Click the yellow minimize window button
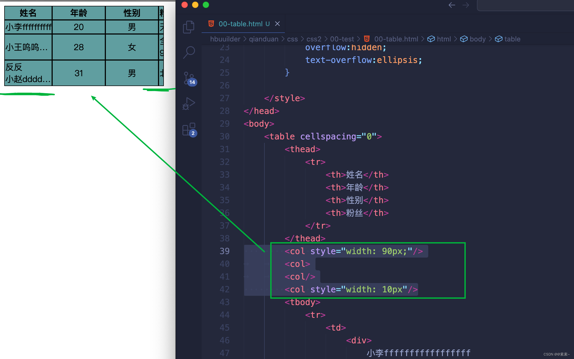Screen dimensions: 574x359 coord(195,5)
